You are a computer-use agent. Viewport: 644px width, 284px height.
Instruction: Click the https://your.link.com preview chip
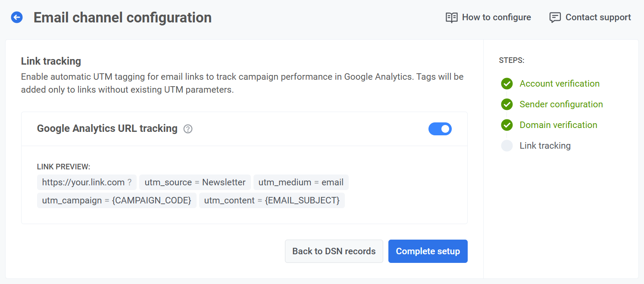click(87, 182)
